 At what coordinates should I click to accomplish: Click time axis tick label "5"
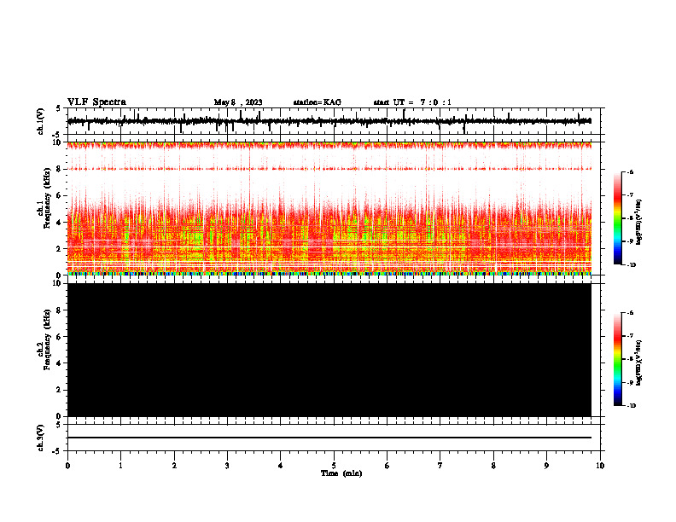click(334, 466)
